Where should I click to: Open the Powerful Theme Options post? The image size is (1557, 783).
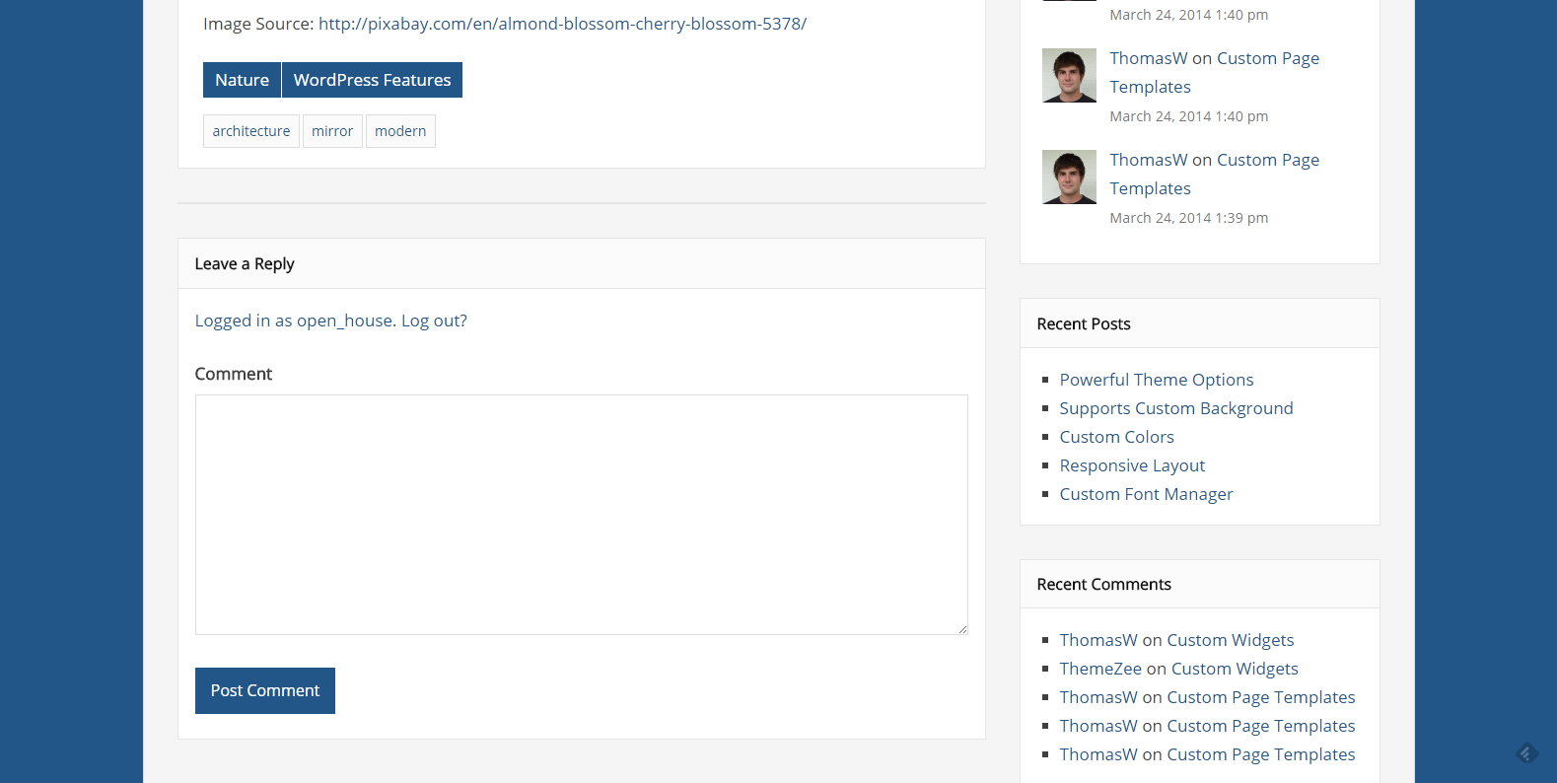(x=1156, y=380)
